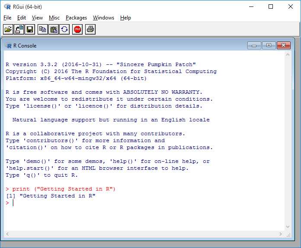The image size is (301, 248).
Task: Click the "'help.start()' for an HTML" line
Action: click(97, 168)
